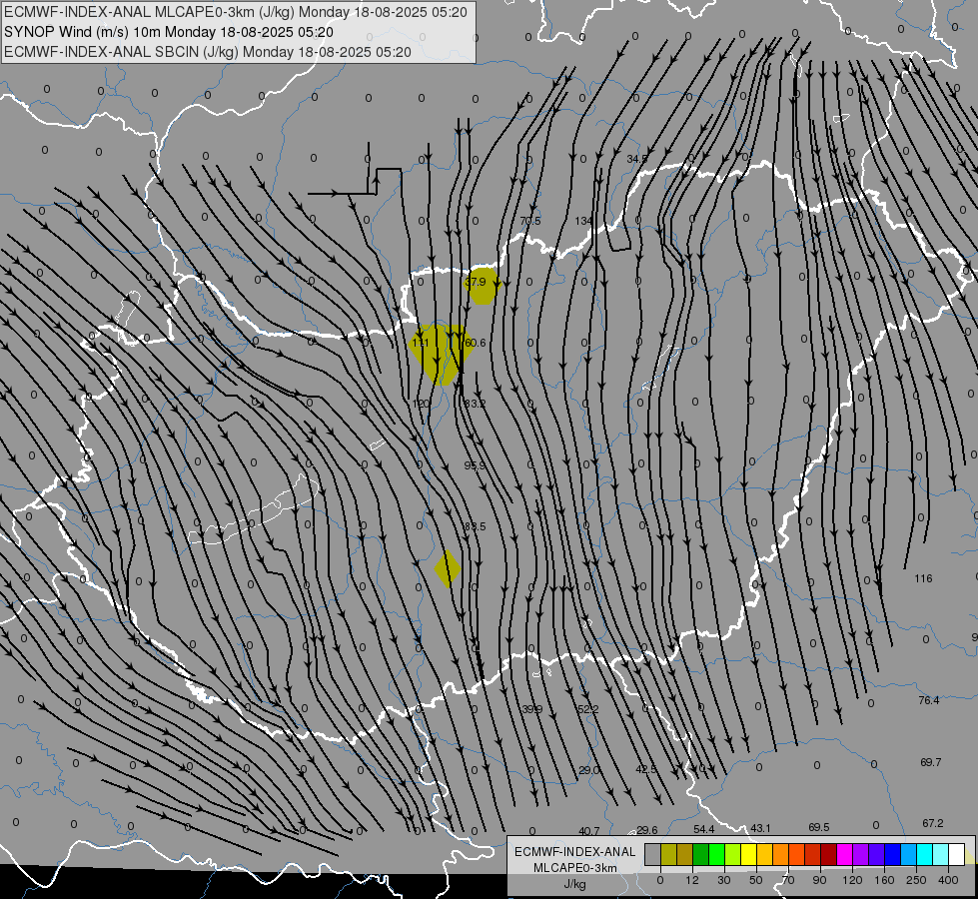Click the 'SYNOP Wind (m/s) 10m' title line
This screenshot has width=978, height=899.
pos(169,32)
